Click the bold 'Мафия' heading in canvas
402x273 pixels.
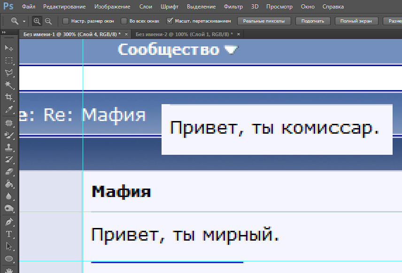tap(121, 191)
